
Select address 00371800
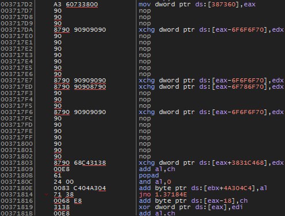point(17,144)
